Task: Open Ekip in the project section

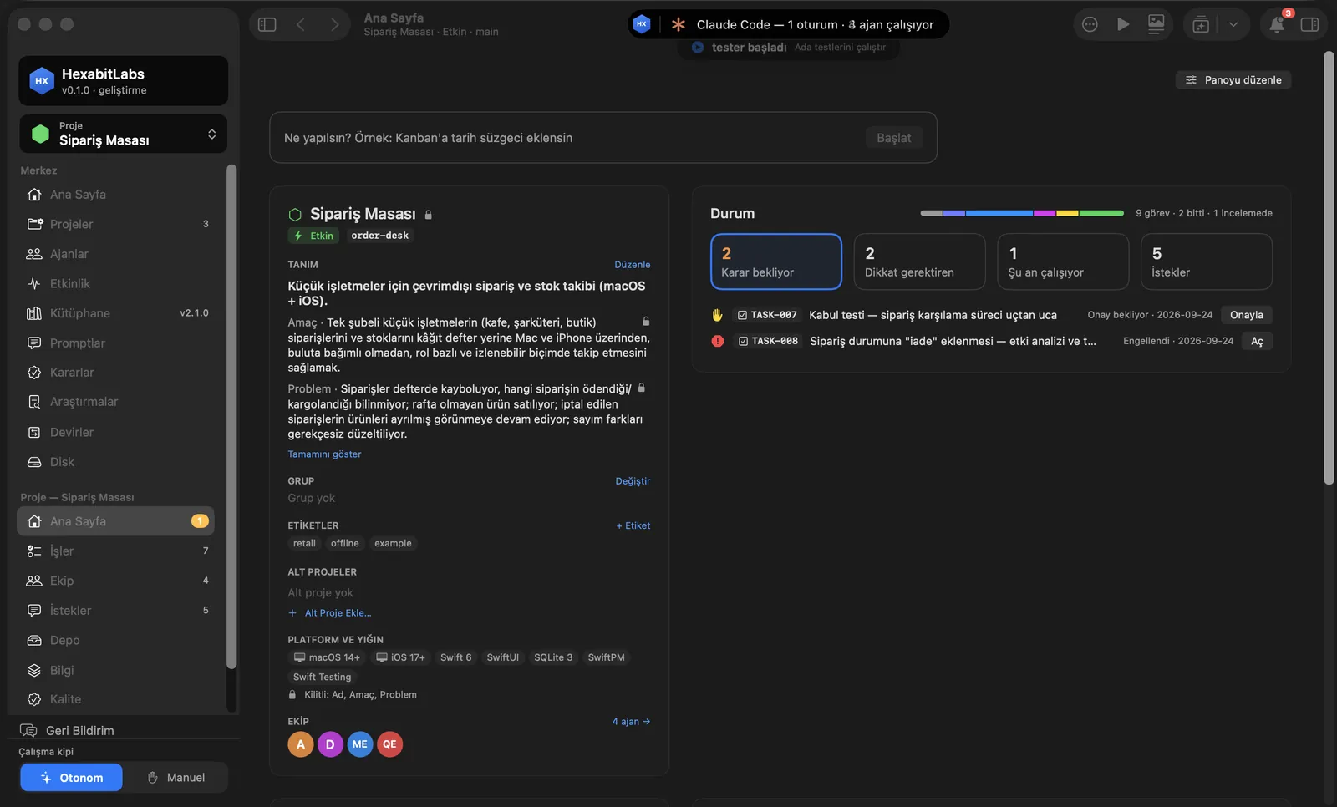Action: pyautogui.click(x=115, y=581)
